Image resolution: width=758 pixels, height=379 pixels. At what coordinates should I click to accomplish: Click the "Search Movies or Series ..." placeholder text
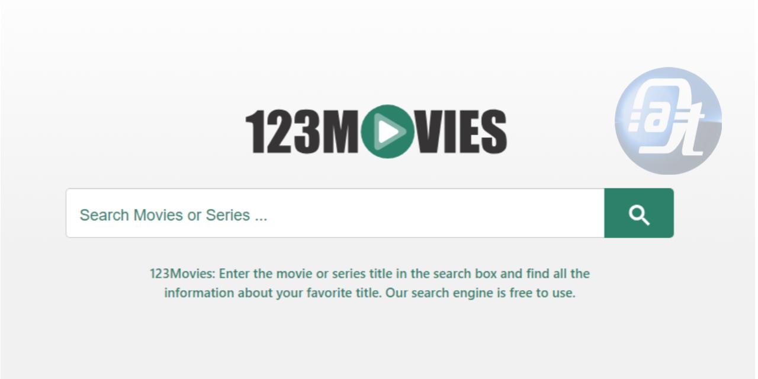click(174, 215)
